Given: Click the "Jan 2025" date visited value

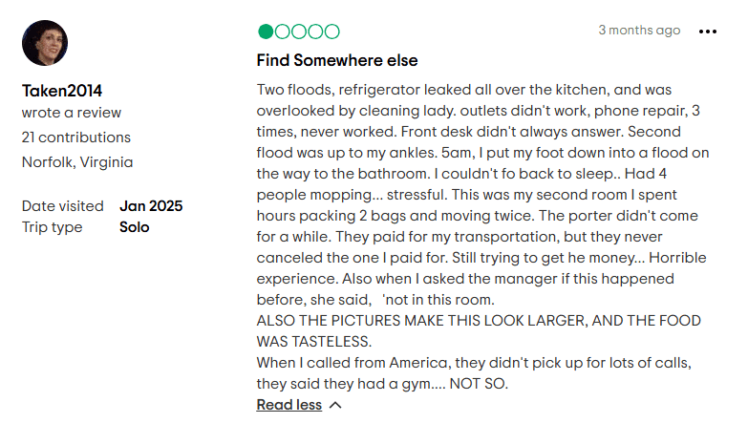Looking at the screenshot, I should 151,206.
